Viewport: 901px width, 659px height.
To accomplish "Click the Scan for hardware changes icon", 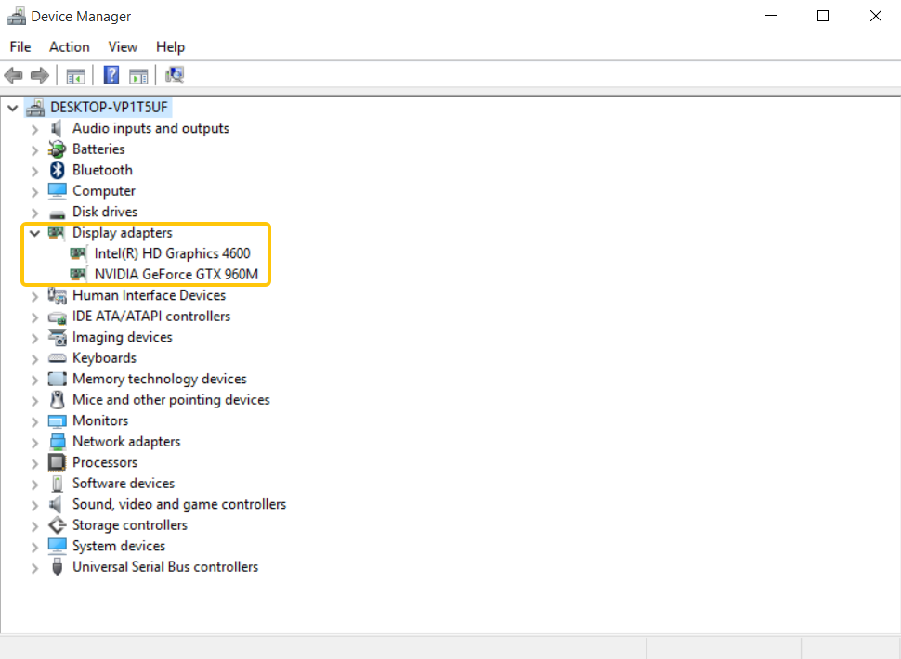I will [175, 75].
